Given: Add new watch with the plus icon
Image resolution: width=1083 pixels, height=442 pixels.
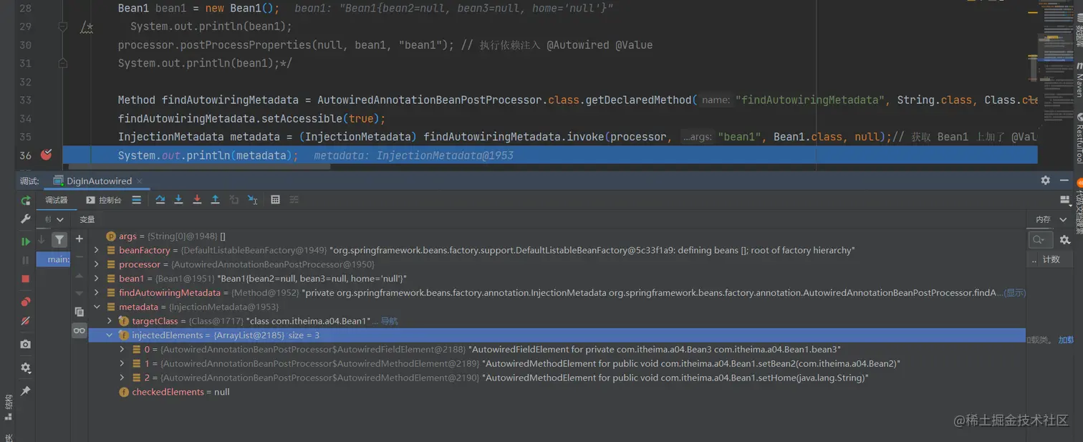Looking at the screenshot, I should pyautogui.click(x=80, y=239).
